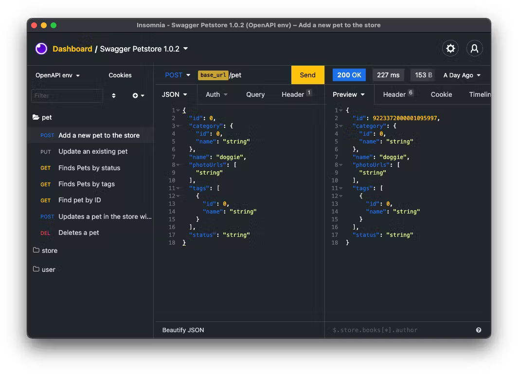
Task: Click the base_url environment variable tag
Action: tap(213, 75)
